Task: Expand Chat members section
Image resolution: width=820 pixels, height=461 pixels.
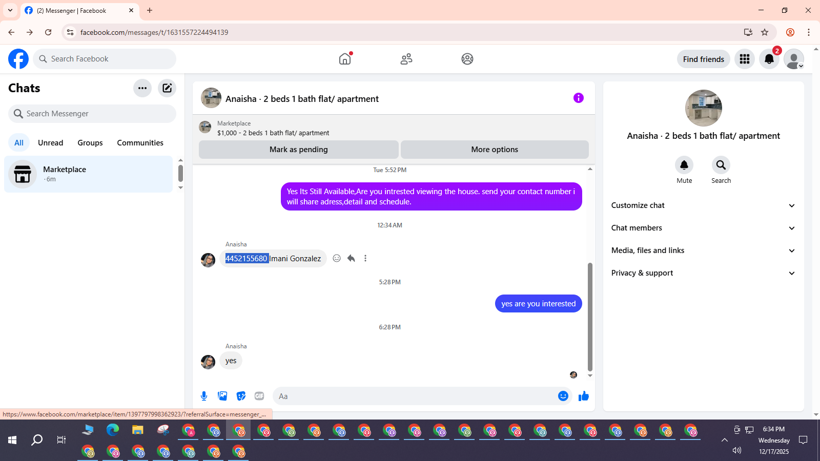Action: tap(704, 228)
